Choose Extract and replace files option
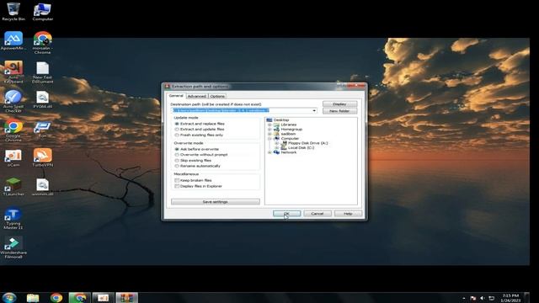Viewport: 539px width, 303px height. click(200, 124)
